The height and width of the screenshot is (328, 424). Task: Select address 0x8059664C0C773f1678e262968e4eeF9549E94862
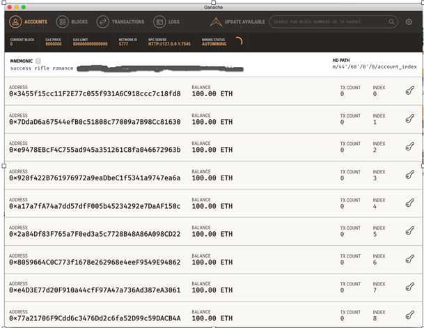(95, 263)
